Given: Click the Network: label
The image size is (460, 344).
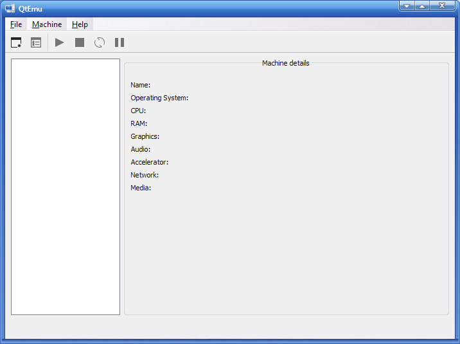Looking at the screenshot, I should click(145, 176).
